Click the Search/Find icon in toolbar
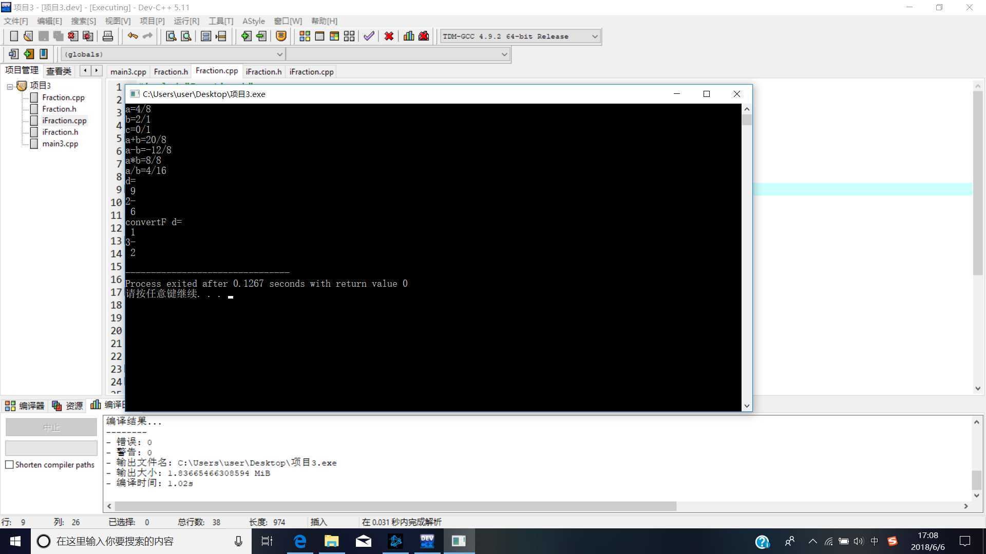This screenshot has width=986, height=554. pyautogui.click(x=172, y=36)
